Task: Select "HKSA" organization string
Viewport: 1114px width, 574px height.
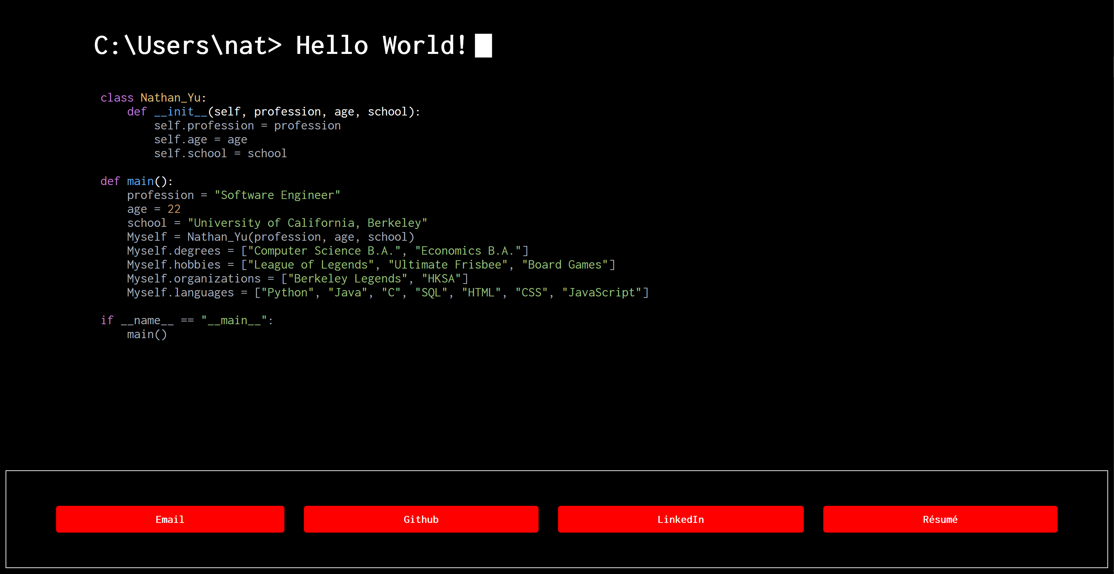Action: [x=441, y=279]
